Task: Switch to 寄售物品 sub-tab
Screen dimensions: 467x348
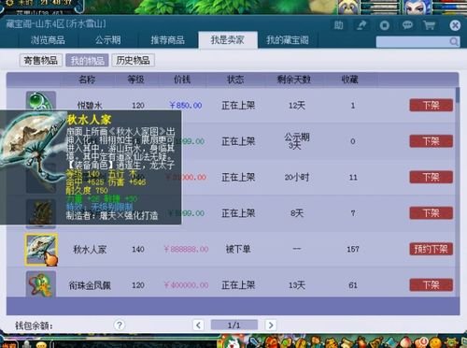Action: click(41, 60)
